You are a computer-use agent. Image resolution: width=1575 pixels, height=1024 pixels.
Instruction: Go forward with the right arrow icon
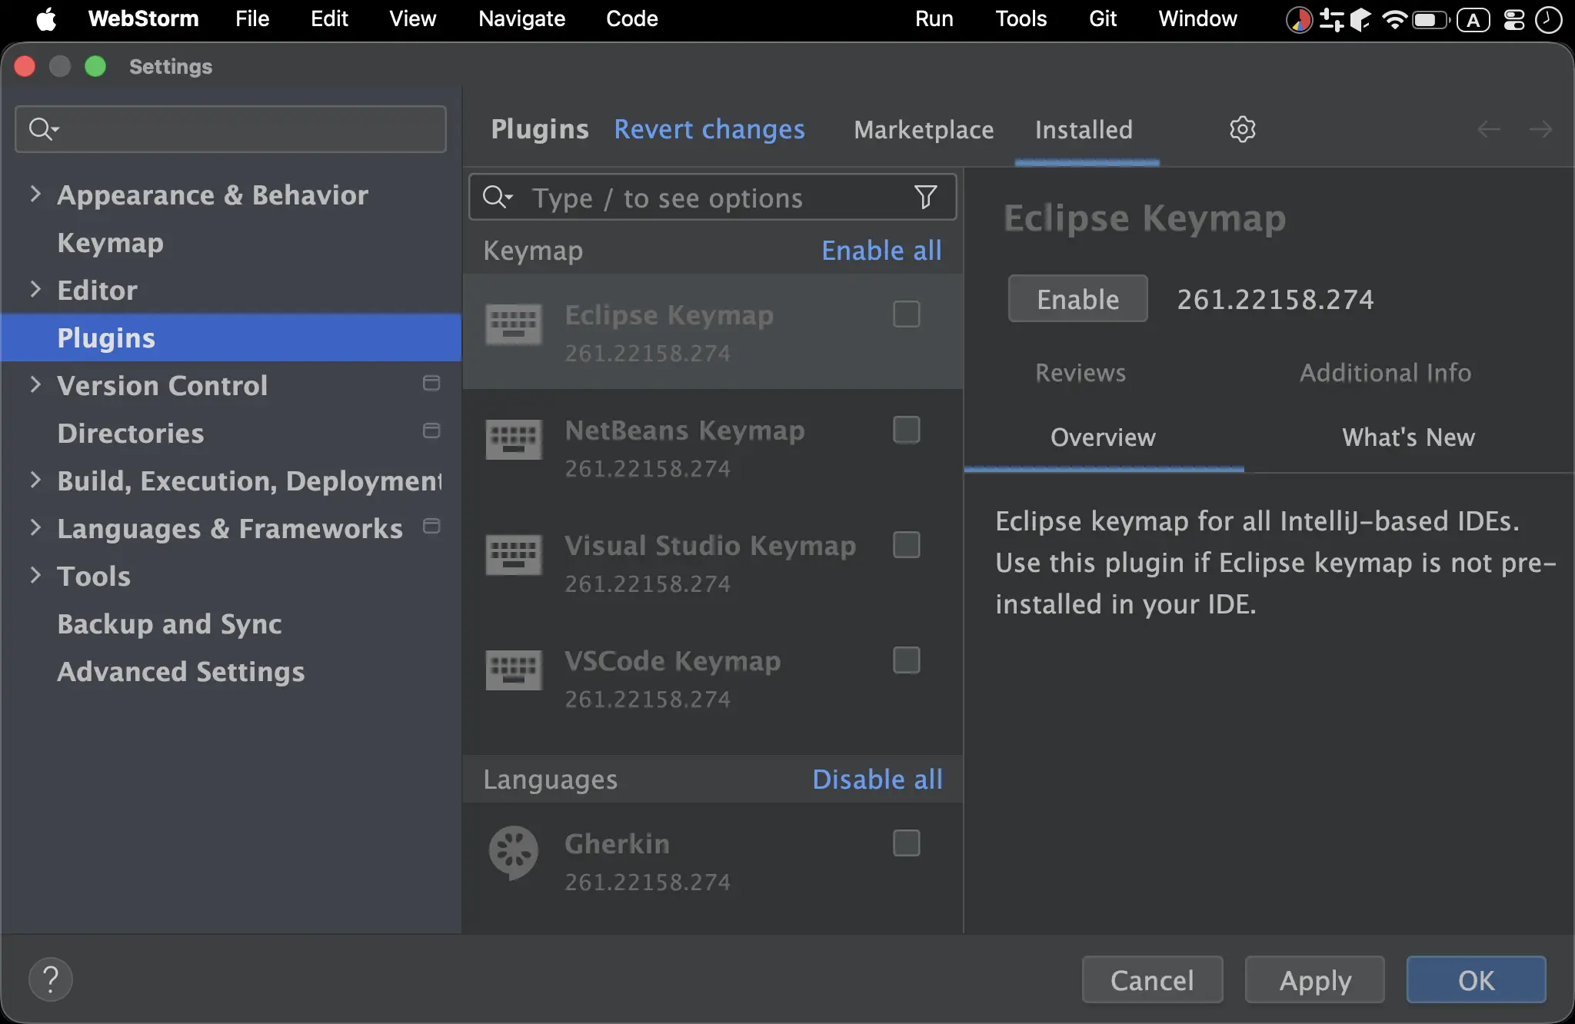1540,129
